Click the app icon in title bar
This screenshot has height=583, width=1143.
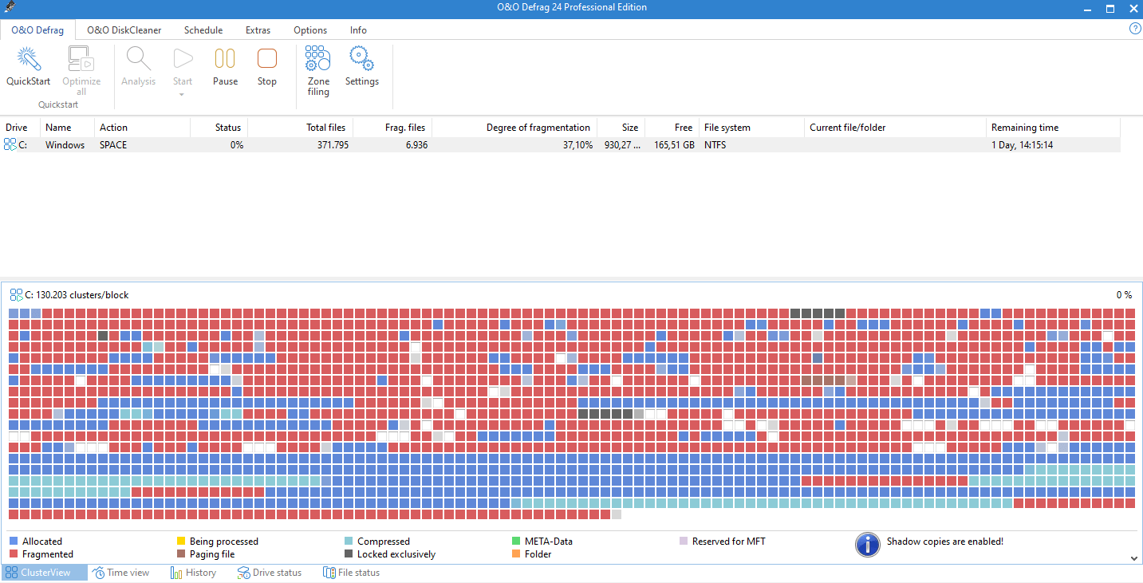click(x=8, y=8)
